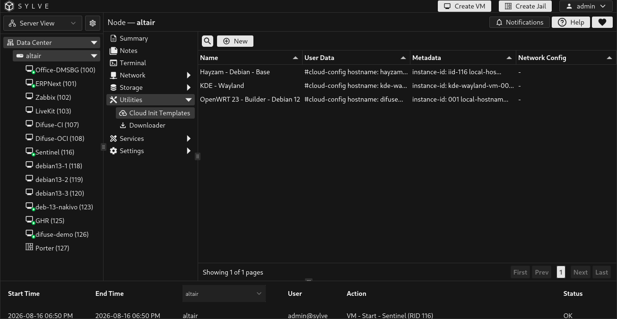
Task: Sort by User Data column arrow
Action: (x=403, y=58)
